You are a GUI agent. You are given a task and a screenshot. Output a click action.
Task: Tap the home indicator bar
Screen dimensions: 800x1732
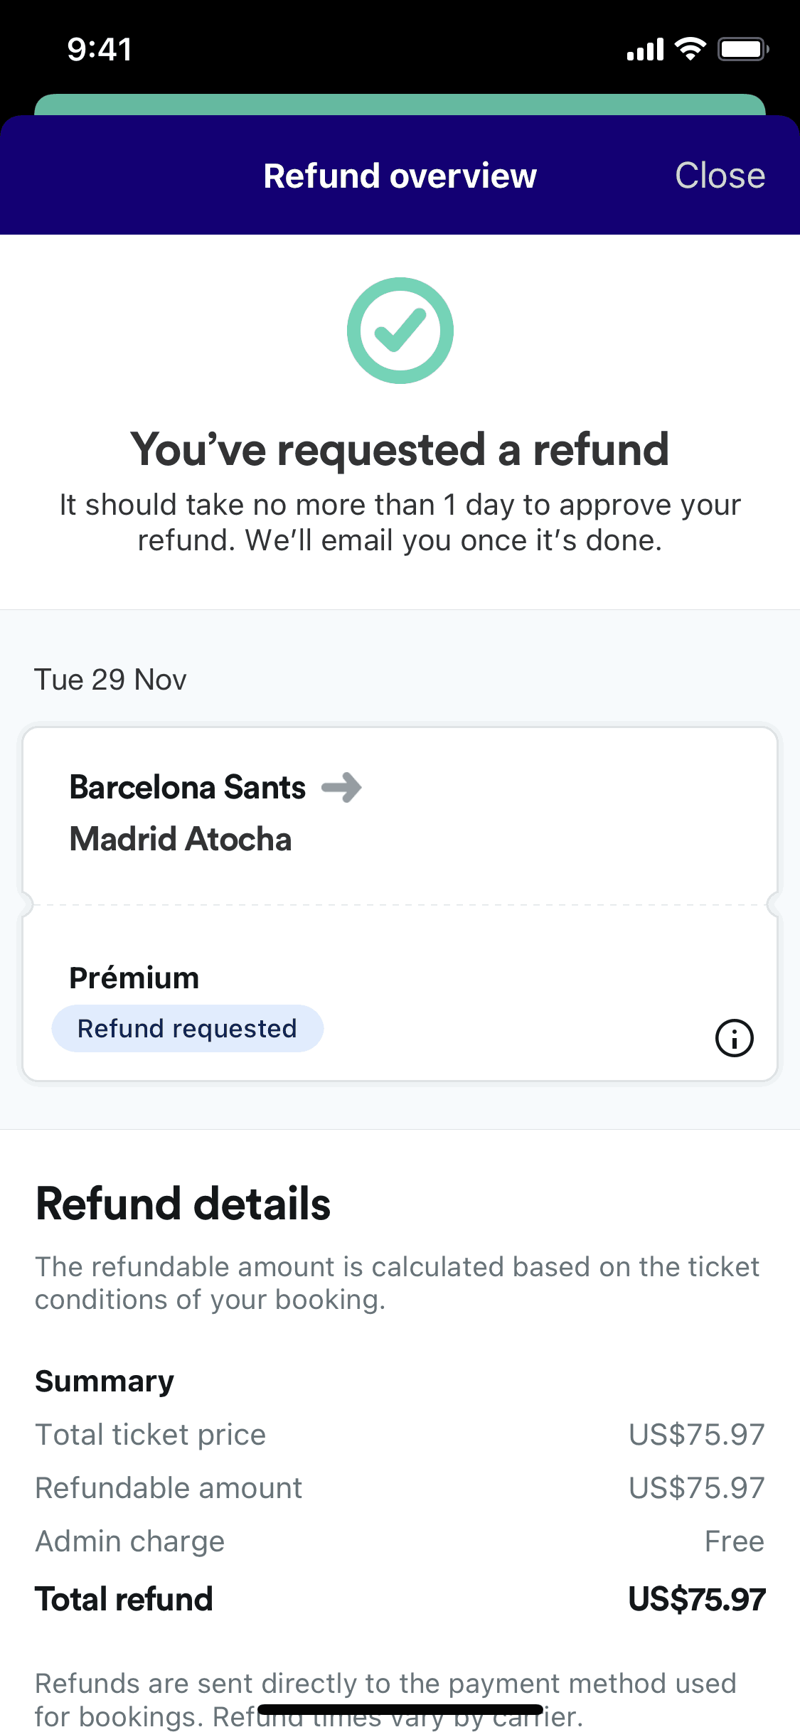point(400,1709)
